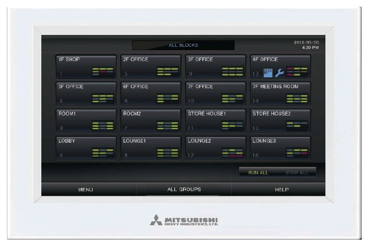This screenshot has width=369, height=246.
Task: Open the 7F MEETING ROOM block
Action: (280, 94)
